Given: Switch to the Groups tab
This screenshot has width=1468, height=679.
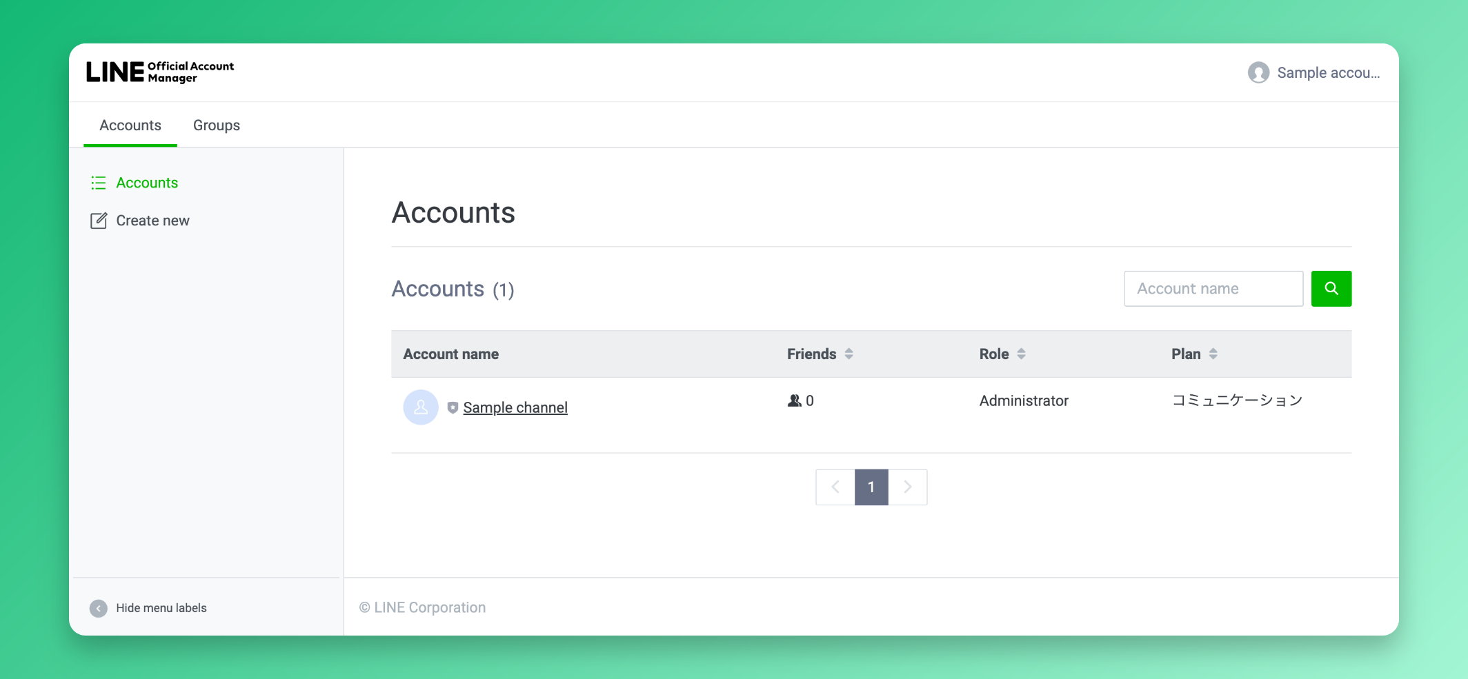Looking at the screenshot, I should 216,125.
